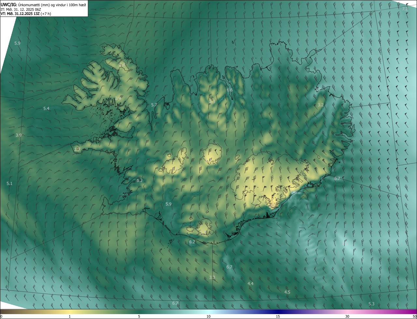Click the 4.4 value on the map
The width and height of the screenshot is (417, 319).
pos(250,284)
